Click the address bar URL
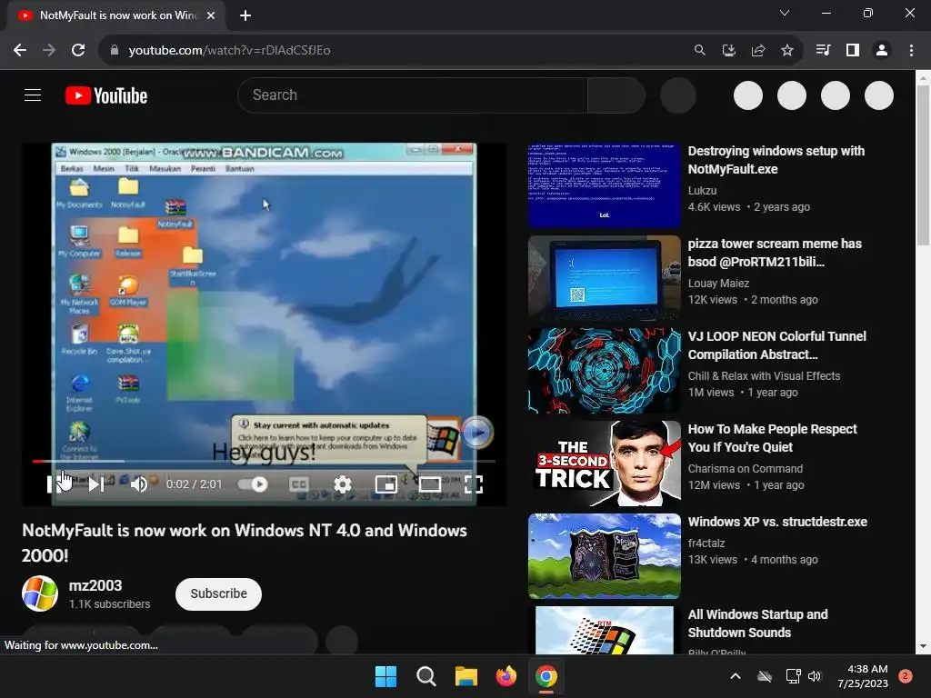 pyautogui.click(x=229, y=50)
